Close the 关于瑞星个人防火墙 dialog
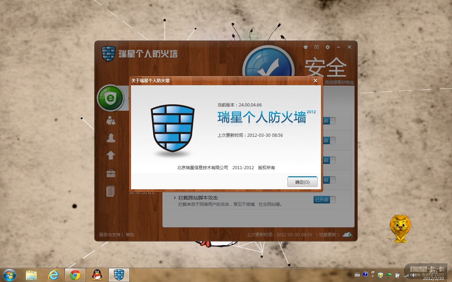The image size is (452, 282). pyautogui.click(x=316, y=80)
